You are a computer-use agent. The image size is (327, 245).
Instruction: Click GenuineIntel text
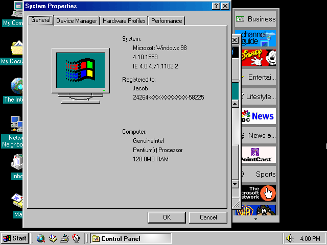(148, 141)
